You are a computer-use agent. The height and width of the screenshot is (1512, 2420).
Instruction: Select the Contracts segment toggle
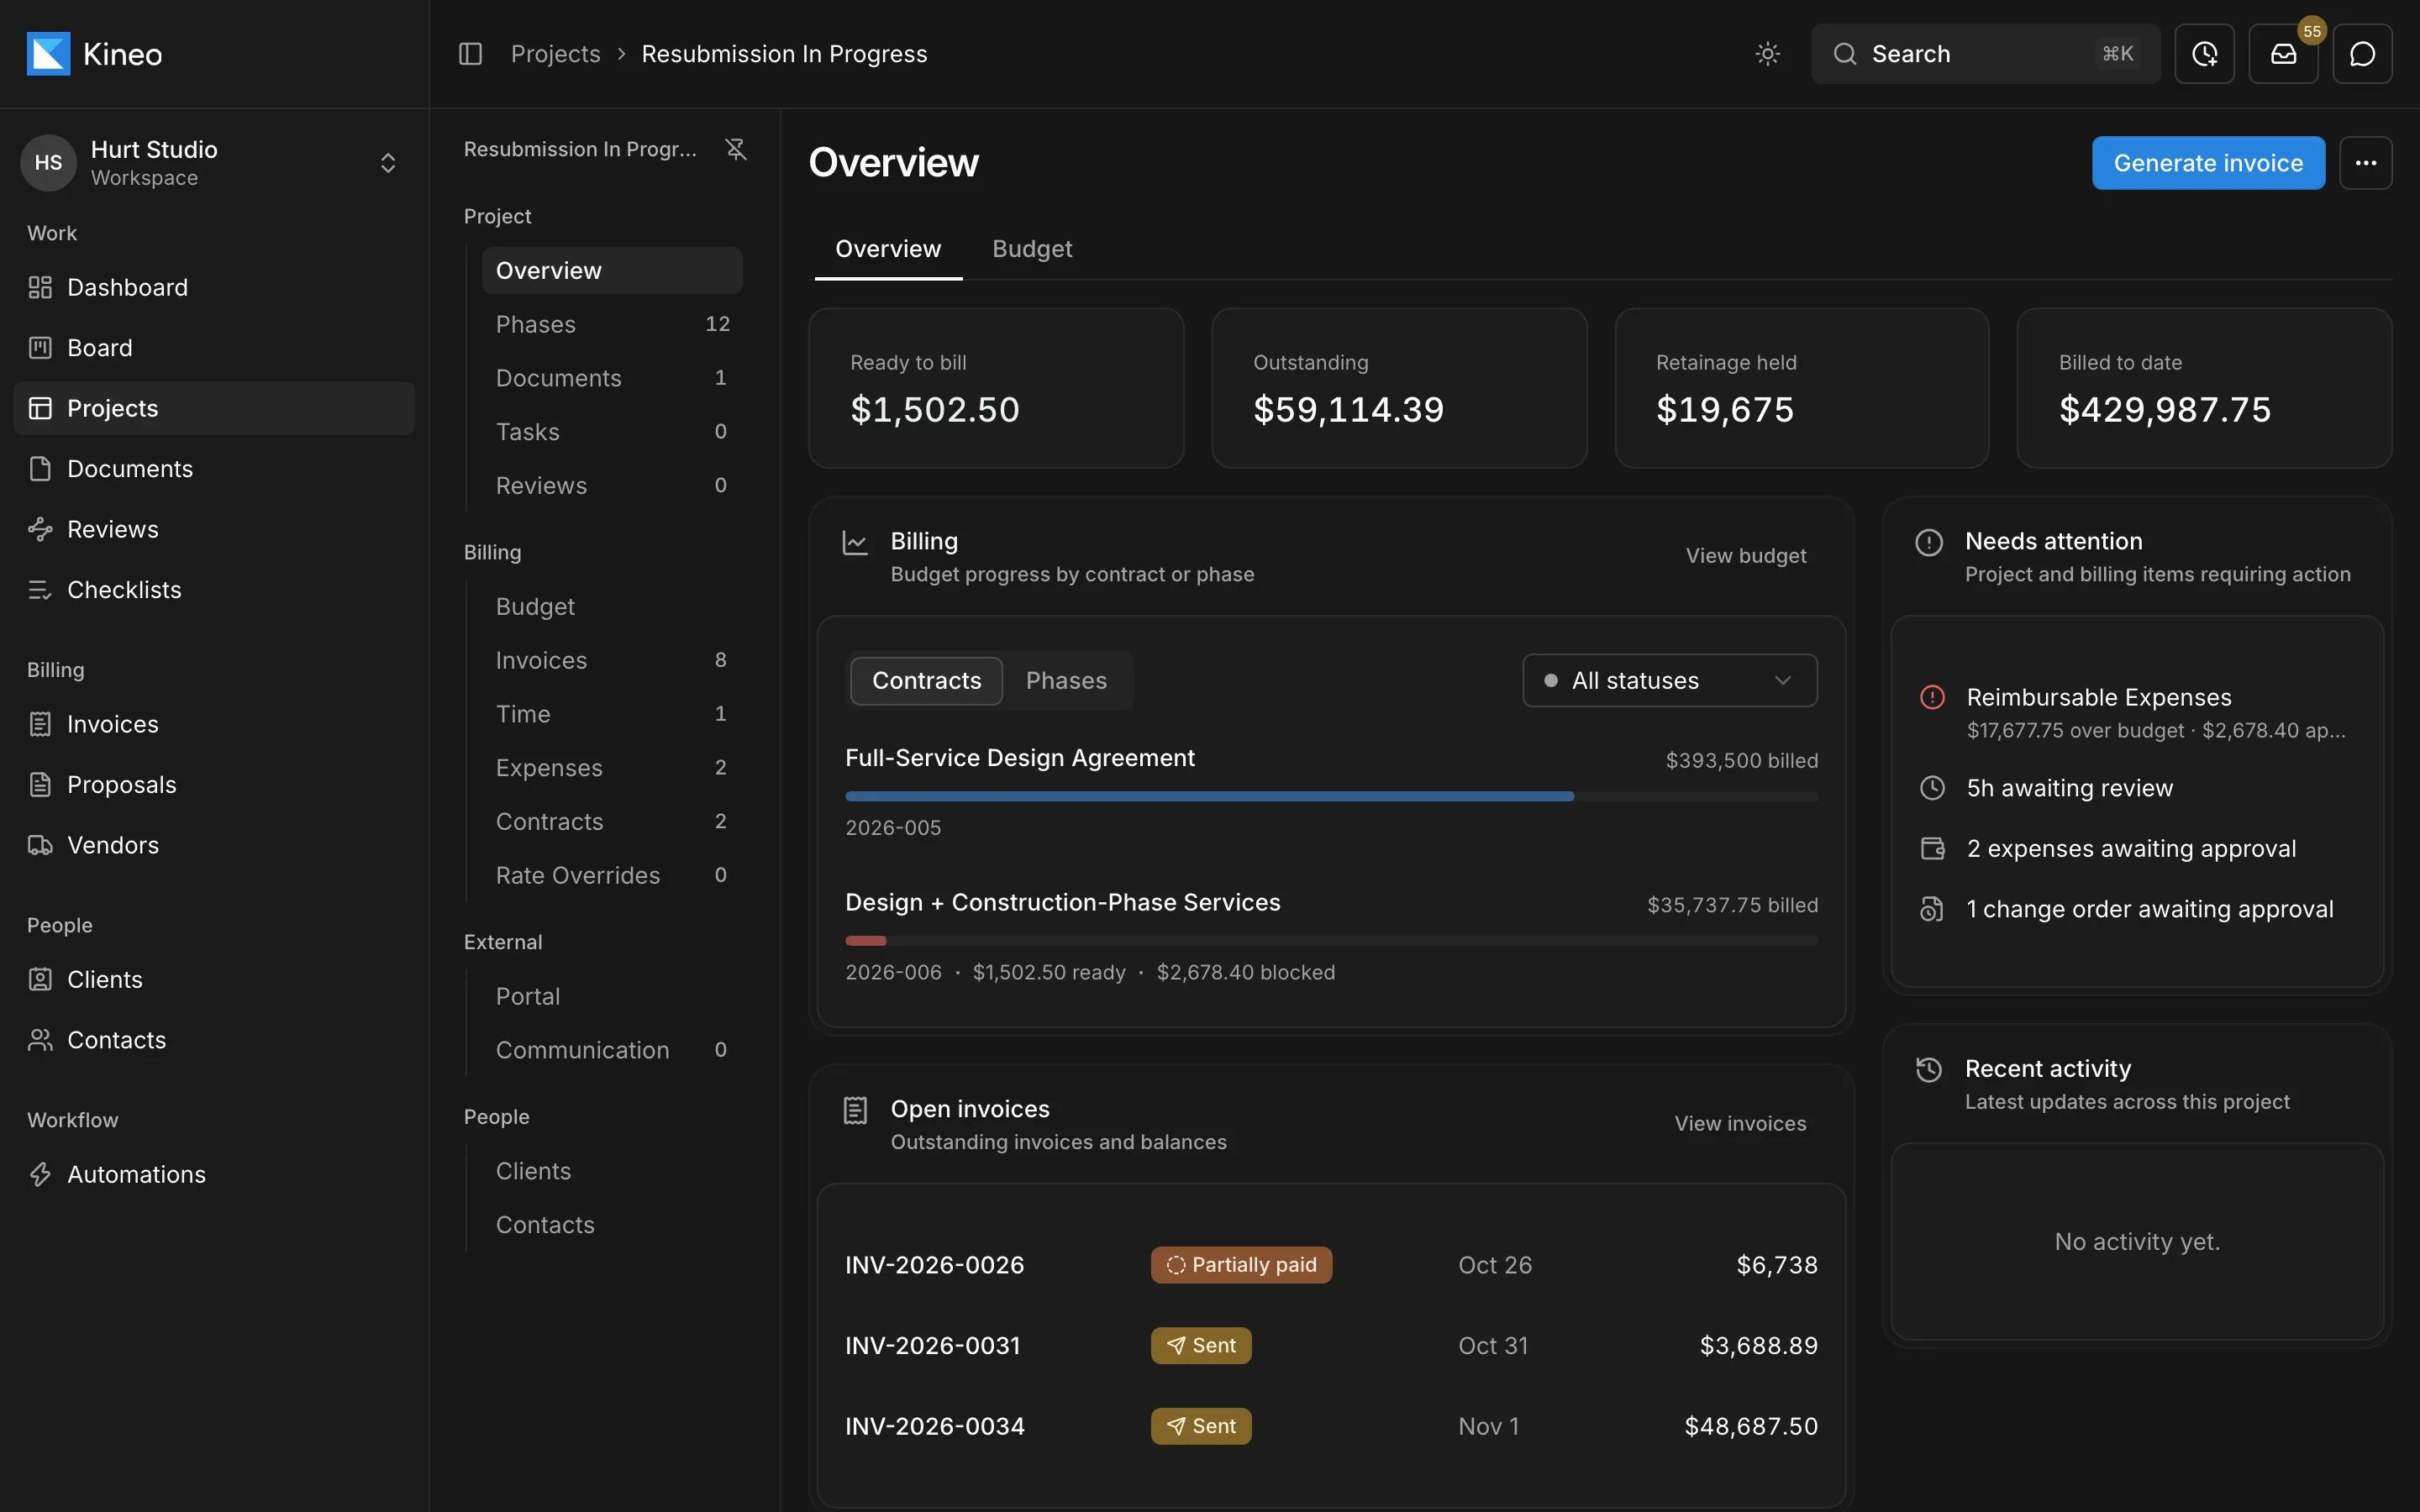pos(926,681)
